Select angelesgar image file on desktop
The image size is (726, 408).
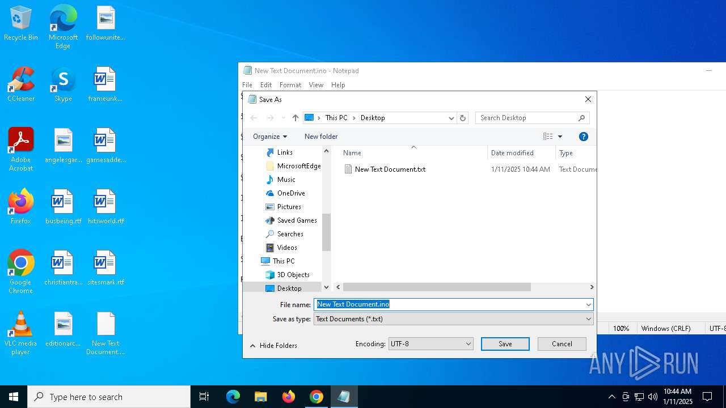pyautogui.click(x=63, y=146)
